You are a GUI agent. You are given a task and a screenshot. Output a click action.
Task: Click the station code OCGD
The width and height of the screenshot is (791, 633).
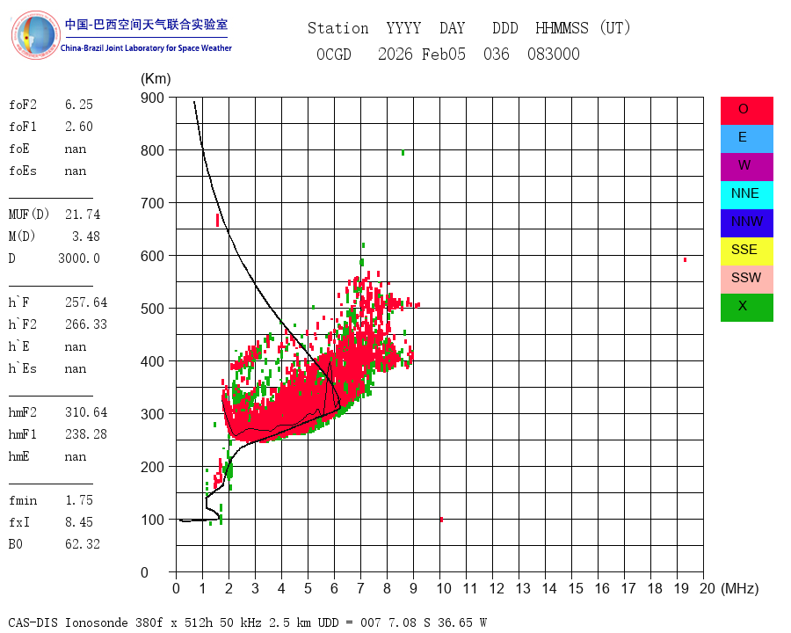tap(333, 54)
